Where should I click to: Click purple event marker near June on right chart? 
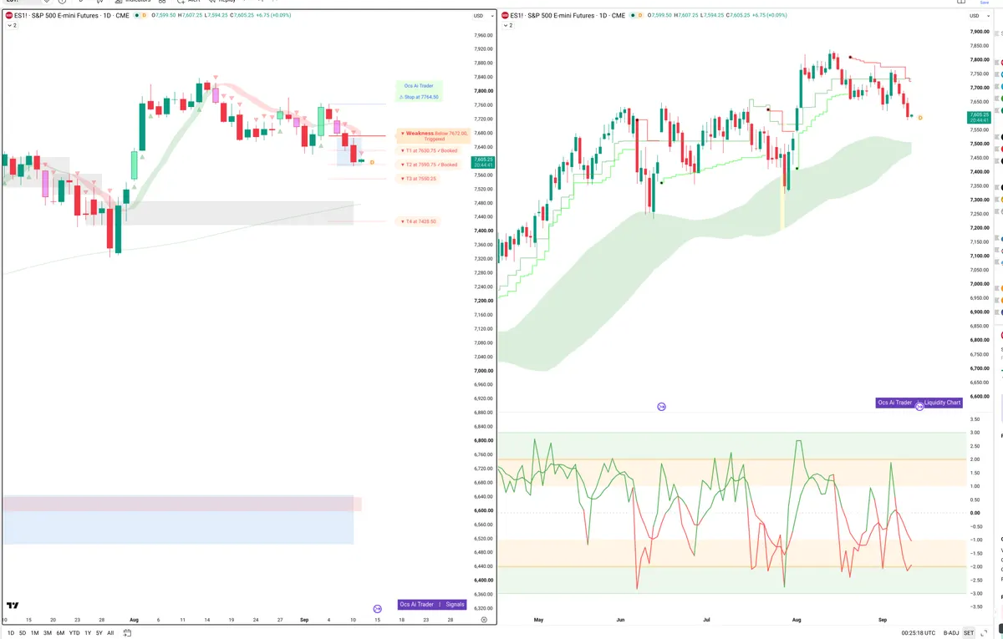(x=661, y=407)
